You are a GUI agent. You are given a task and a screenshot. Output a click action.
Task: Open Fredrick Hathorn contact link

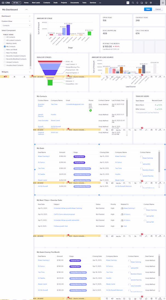click(41, 133)
